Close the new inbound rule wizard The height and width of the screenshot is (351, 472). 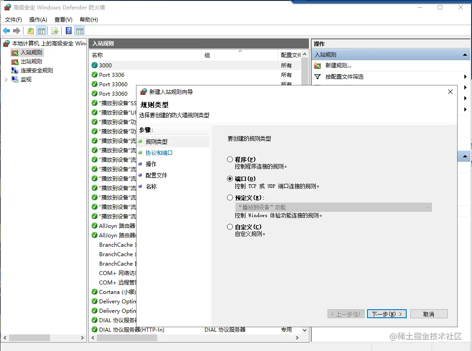tap(450, 92)
